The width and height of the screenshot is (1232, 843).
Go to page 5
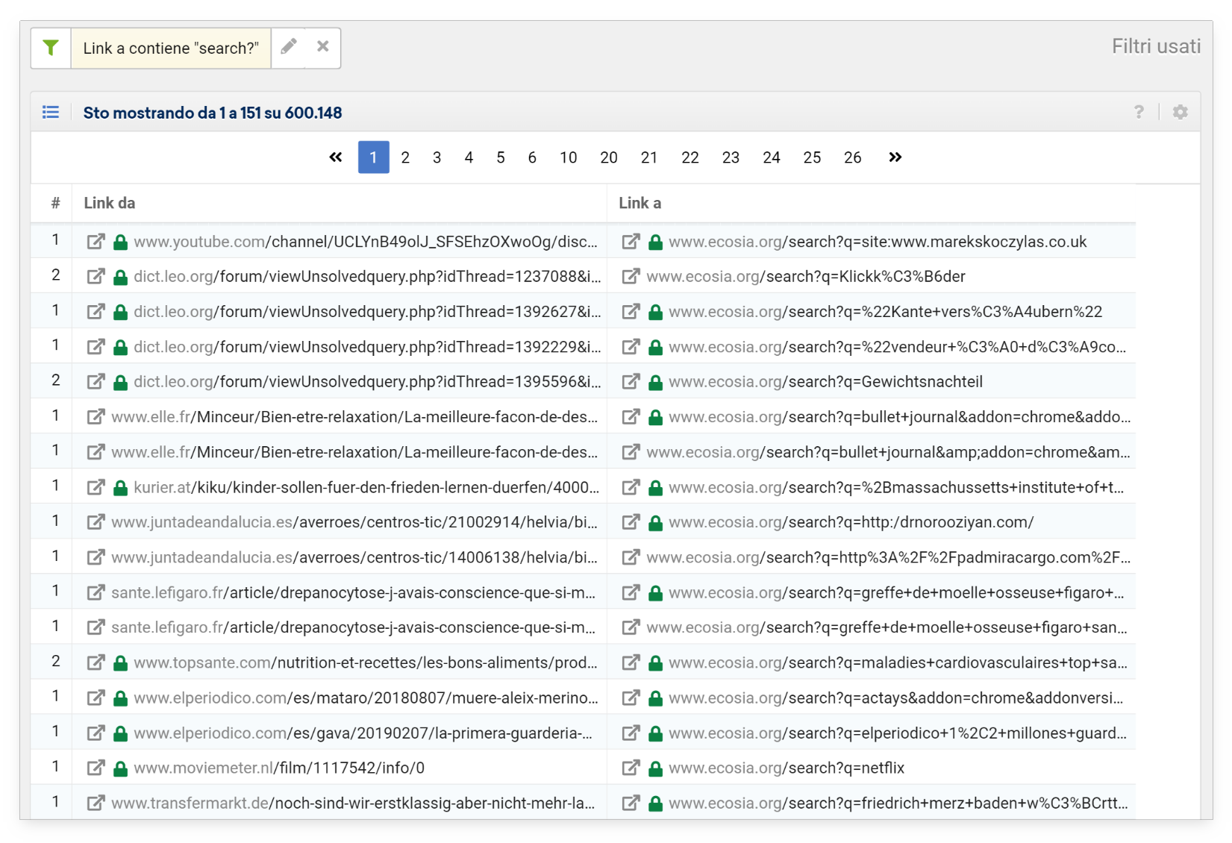coord(501,157)
